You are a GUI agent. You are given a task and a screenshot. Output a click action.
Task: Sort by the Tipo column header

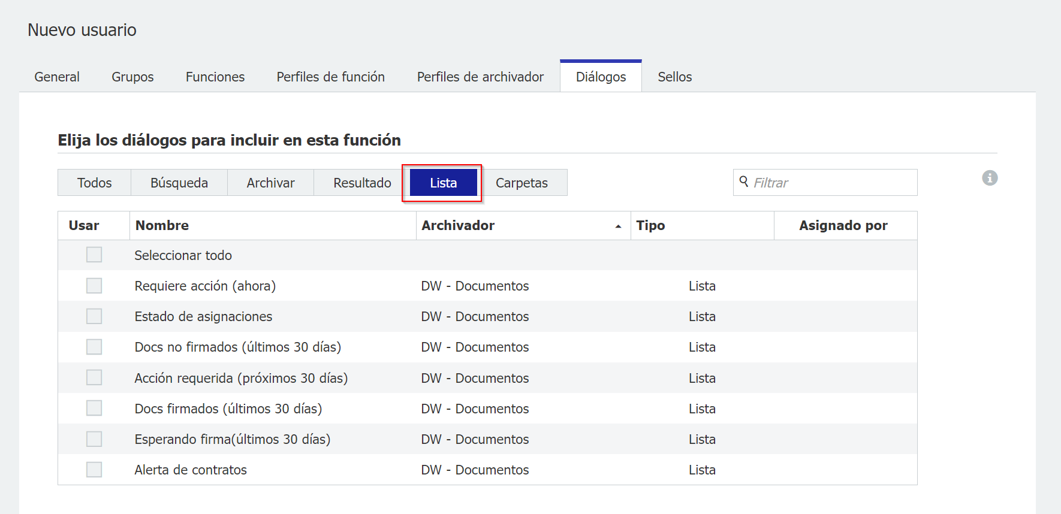(703, 225)
